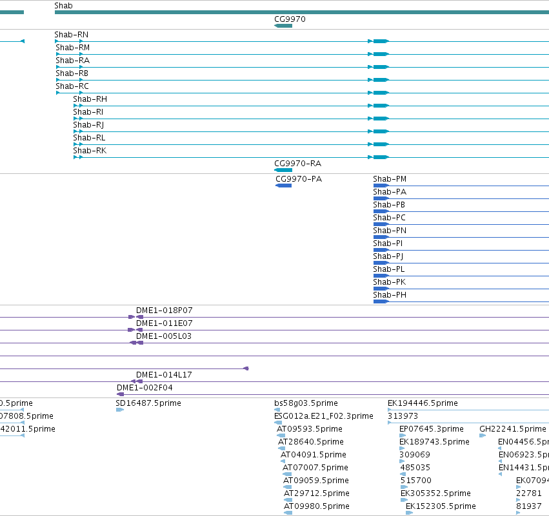
Task: Open the EK194446.5prime EST label
Action: click(x=423, y=403)
